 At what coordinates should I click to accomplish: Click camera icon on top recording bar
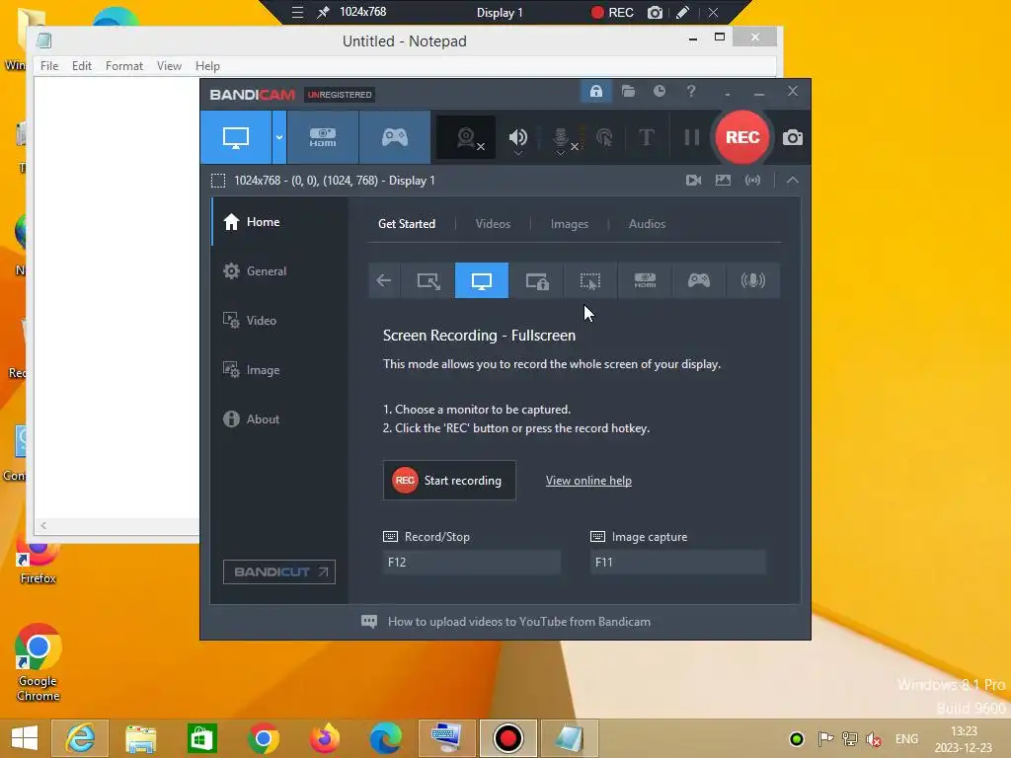pos(655,12)
